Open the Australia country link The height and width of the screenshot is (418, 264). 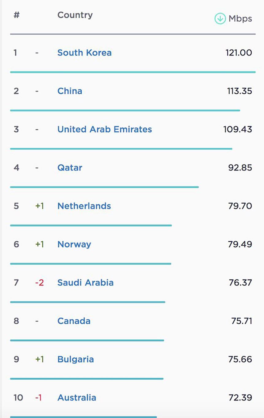tap(77, 398)
